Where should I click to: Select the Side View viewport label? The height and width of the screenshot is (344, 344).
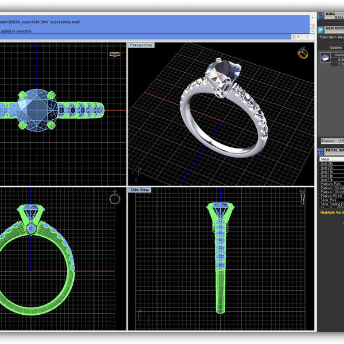pos(140,189)
